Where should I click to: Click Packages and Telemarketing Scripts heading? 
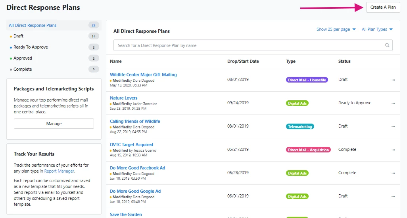point(54,89)
